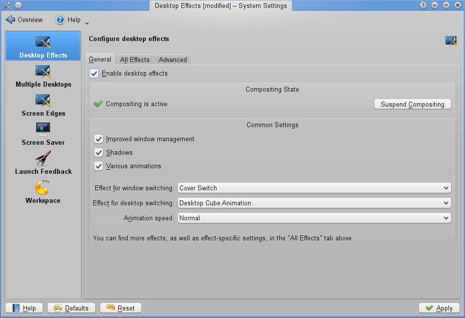465x318 pixels.
Task: Click the Compositing is active text
Action: point(136,104)
